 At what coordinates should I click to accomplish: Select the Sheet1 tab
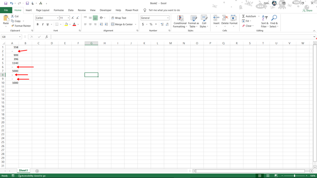23,170
